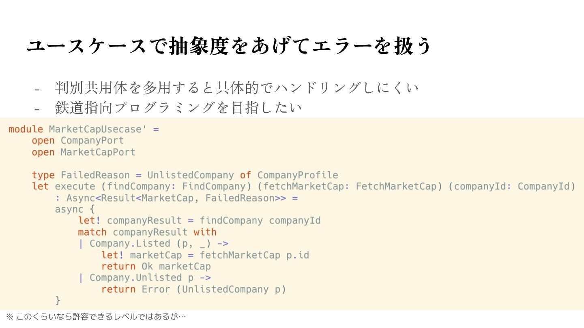
Task: Click the 'return Error (UnlistedCompany p)' line
Action: [194, 289]
